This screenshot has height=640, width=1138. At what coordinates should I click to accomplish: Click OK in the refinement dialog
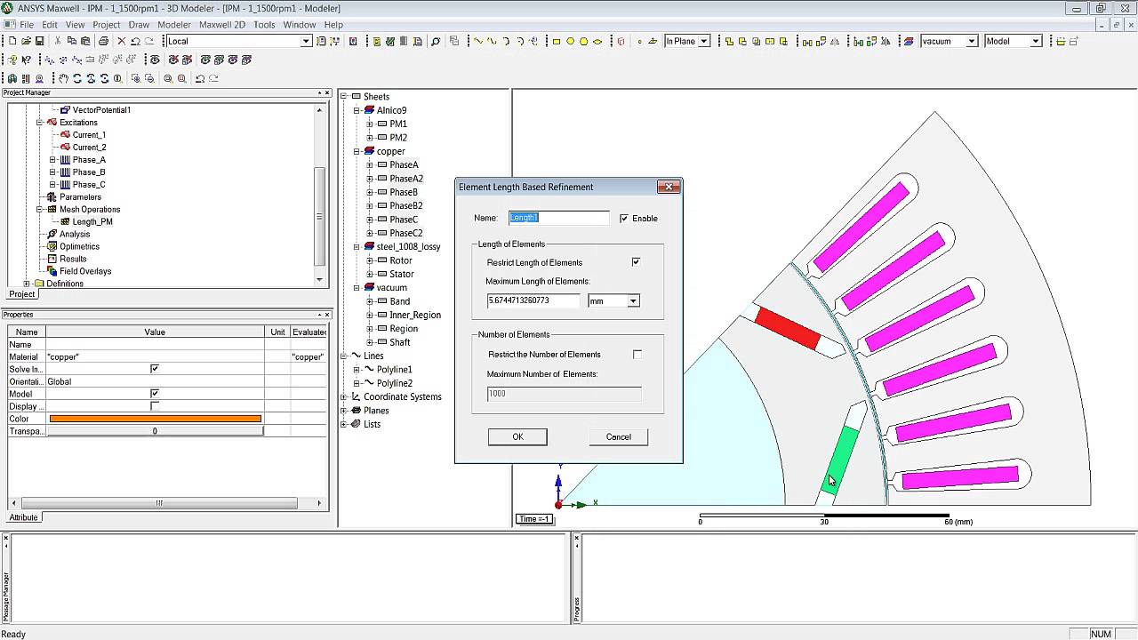pyautogui.click(x=517, y=436)
